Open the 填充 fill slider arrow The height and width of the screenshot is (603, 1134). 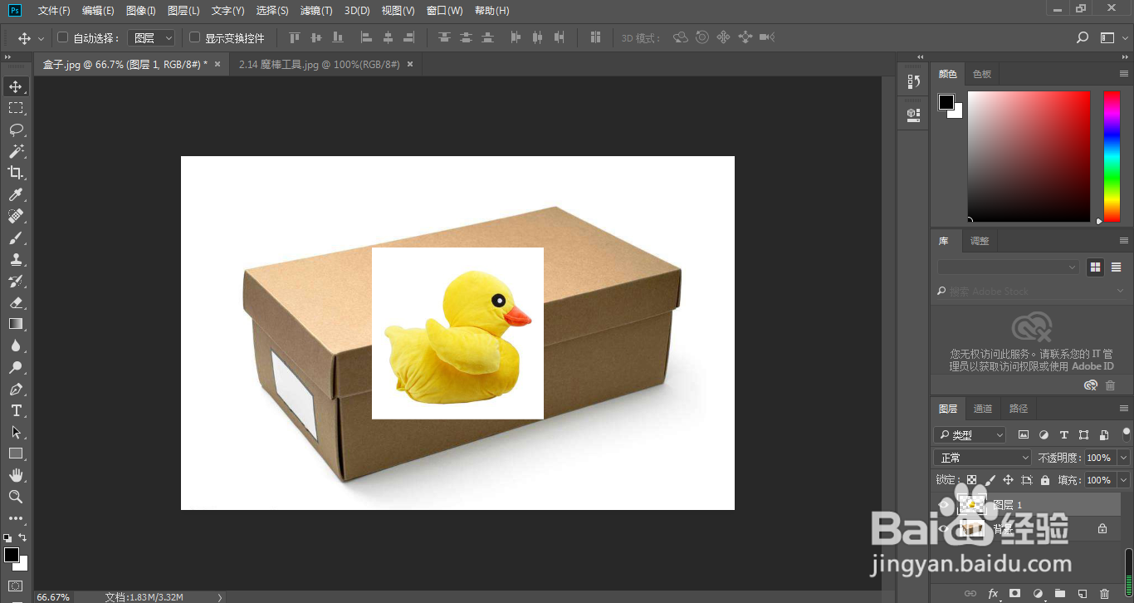click(x=1125, y=480)
